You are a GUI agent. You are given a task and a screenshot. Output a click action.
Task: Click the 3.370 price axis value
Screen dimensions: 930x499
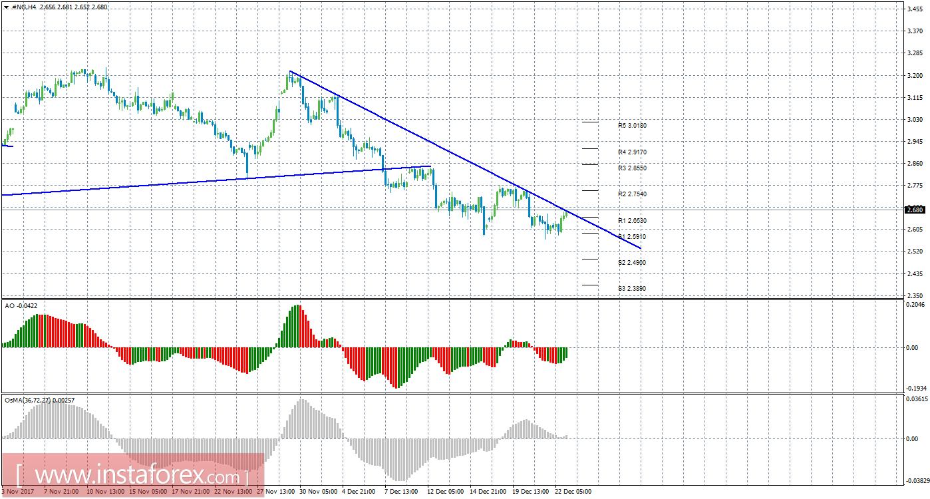pos(915,31)
